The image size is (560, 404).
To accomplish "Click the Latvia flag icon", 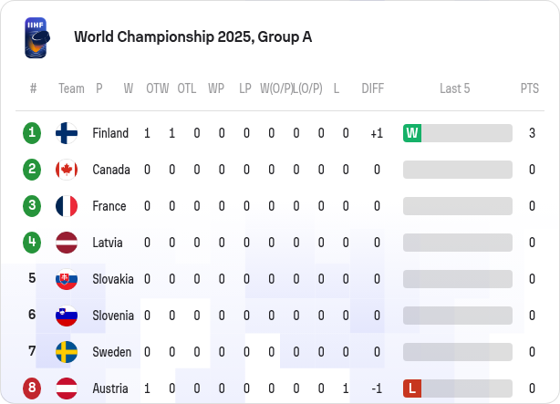I will [67, 243].
